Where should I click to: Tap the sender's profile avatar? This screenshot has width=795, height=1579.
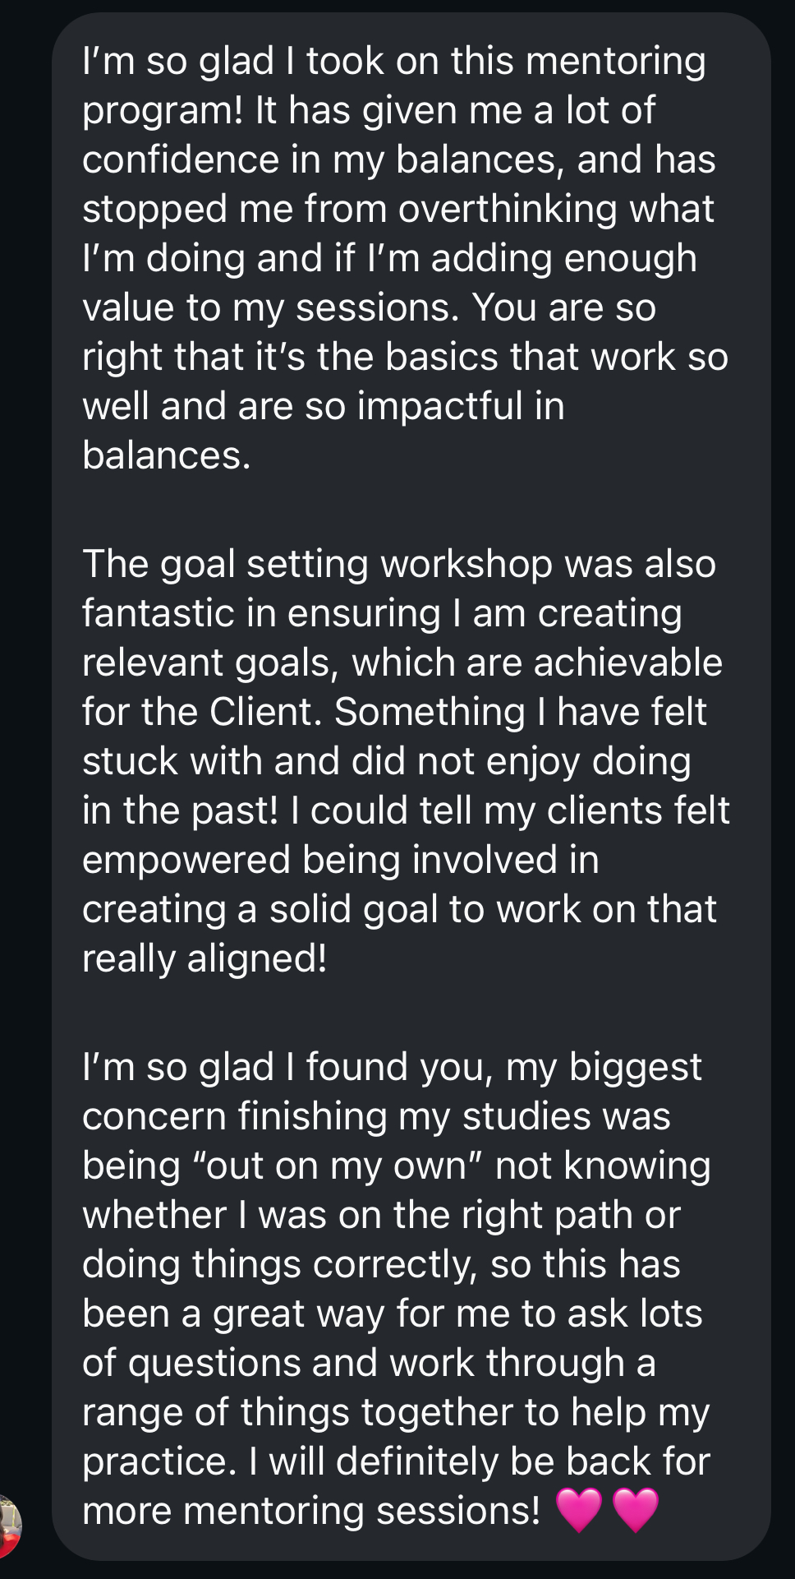click(8, 1526)
